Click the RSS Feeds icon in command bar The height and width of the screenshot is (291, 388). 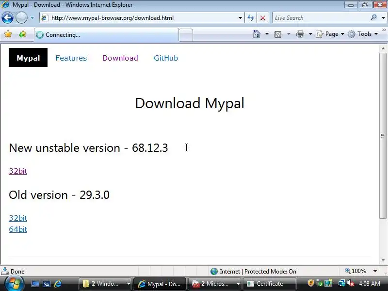click(278, 34)
